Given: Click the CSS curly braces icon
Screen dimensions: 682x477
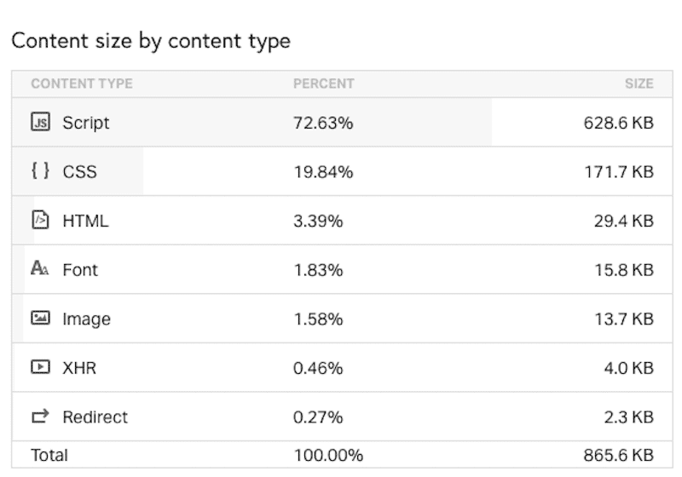Looking at the screenshot, I should pyautogui.click(x=40, y=170).
